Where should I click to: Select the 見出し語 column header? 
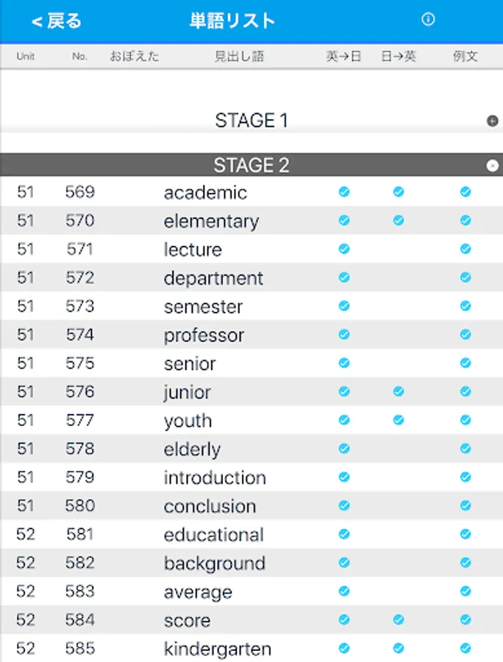pos(239,57)
